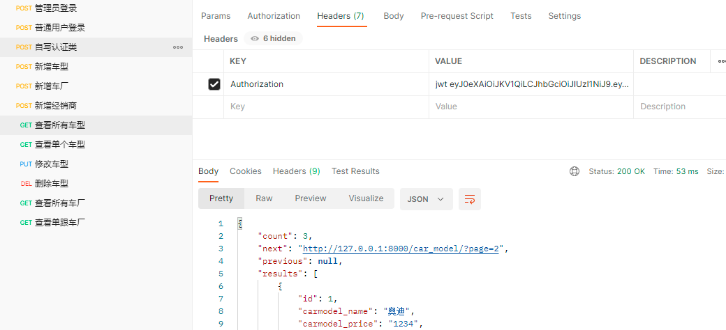Image resolution: width=726 pixels, height=330 pixels.
Task: Click the empty Key input field
Action: (x=325, y=107)
